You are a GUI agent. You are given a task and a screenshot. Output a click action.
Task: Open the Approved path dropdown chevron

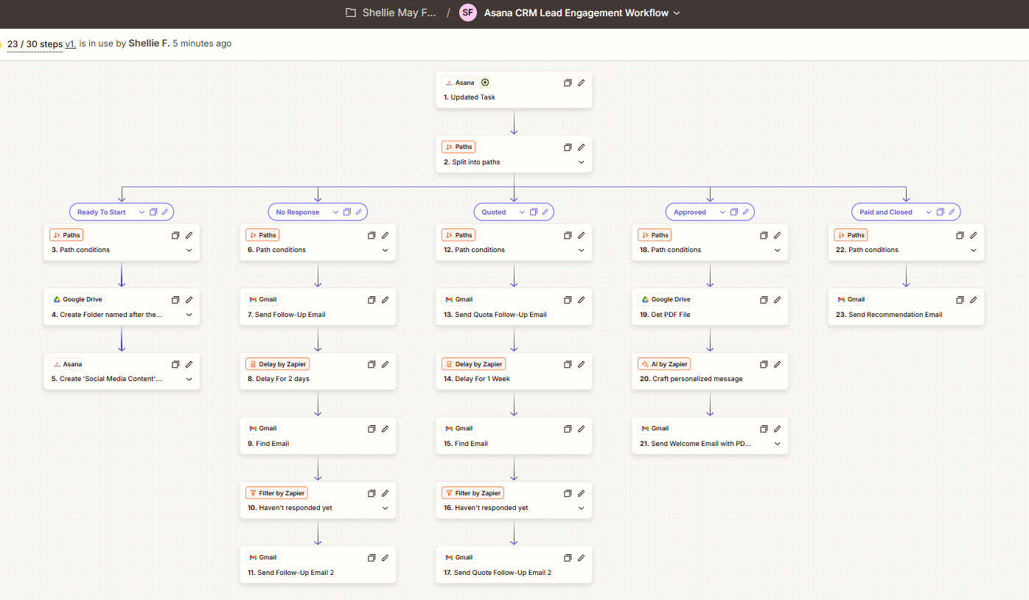coord(722,212)
